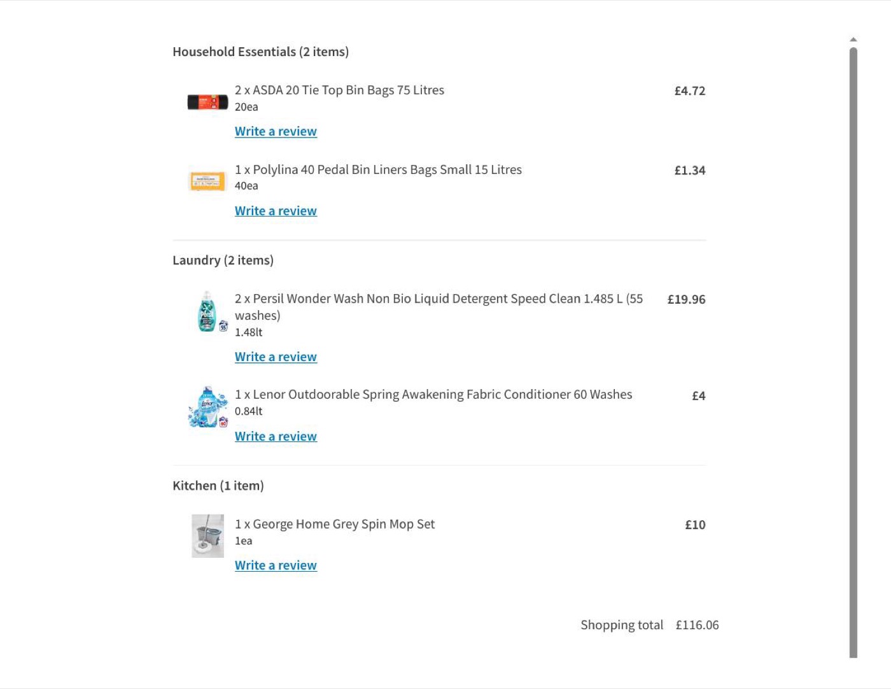891x689 pixels.
Task: Write a review for Persil detergent
Action: (x=276, y=357)
